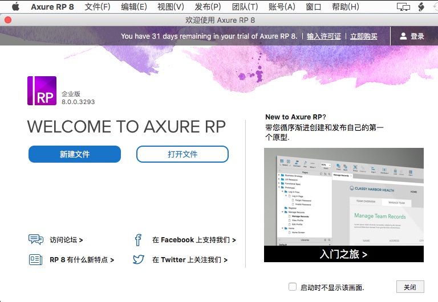Click the Twitter bird icon
This screenshot has height=302, width=438.
138,259
